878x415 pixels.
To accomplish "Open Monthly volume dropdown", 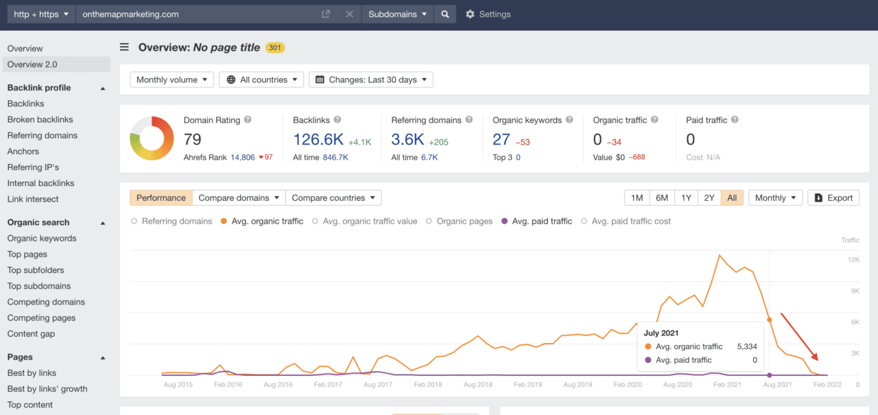I will pos(171,80).
